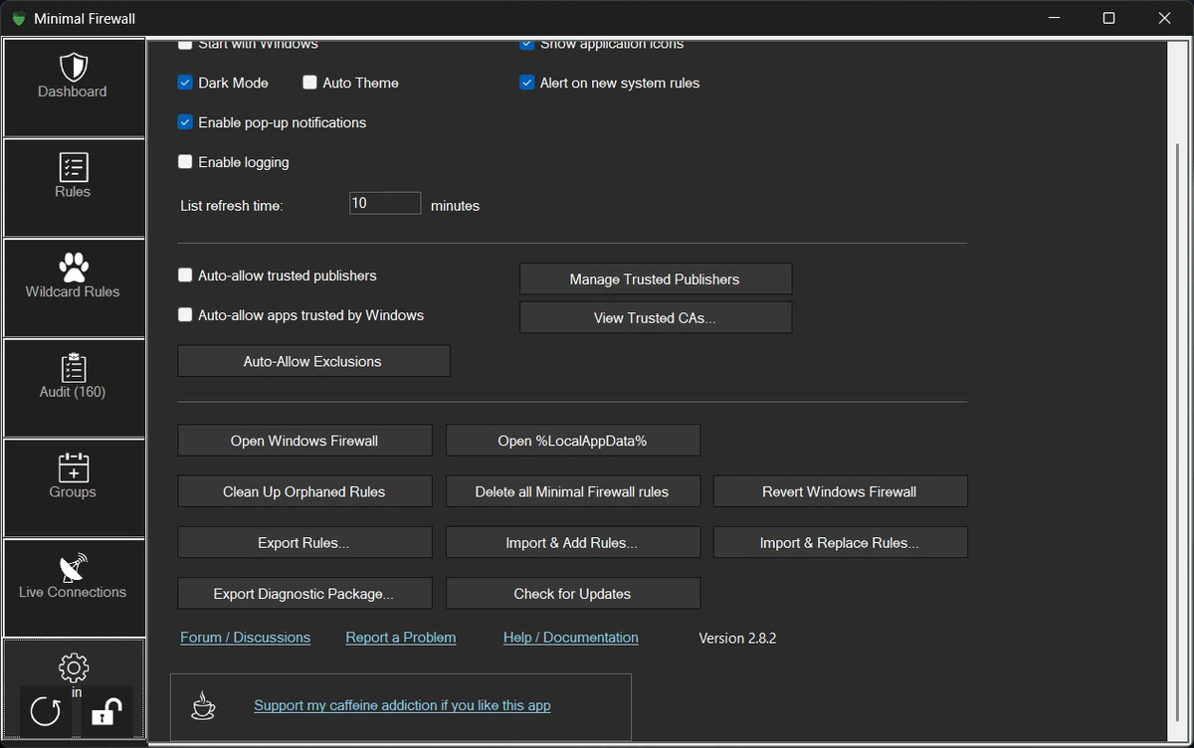Switch to the Rules checklist tab
The image size is (1194, 748).
(74, 188)
